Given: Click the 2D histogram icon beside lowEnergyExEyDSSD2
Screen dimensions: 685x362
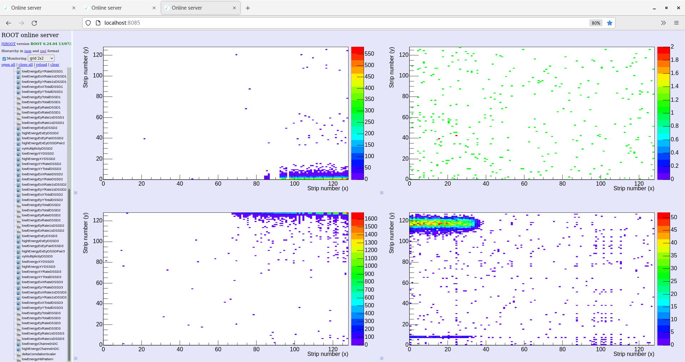Looking at the screenshot, I should [19, 128].
